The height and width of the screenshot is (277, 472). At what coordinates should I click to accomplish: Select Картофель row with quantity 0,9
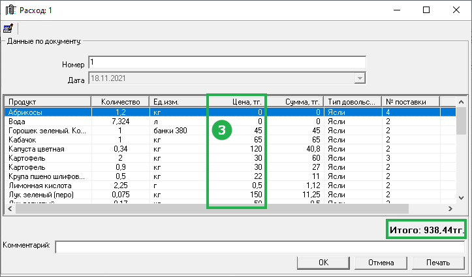pos(230,167)
